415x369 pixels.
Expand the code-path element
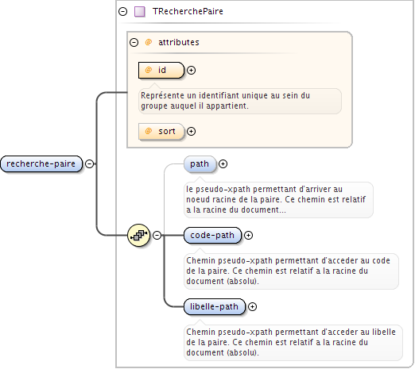[x=248, y=235]
